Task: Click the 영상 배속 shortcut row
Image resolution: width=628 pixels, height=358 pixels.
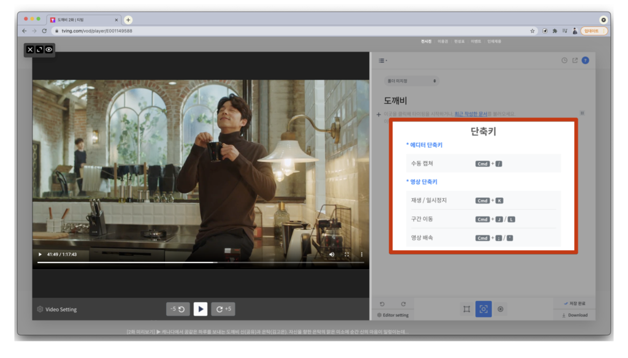Action: tap(483, 238)
